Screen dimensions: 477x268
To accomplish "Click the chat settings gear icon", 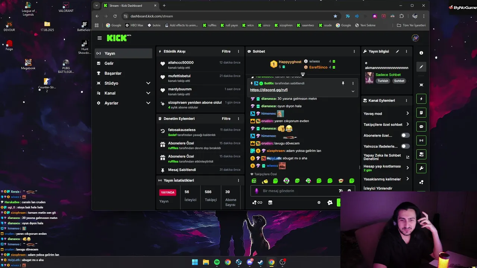I will point(319,202).
